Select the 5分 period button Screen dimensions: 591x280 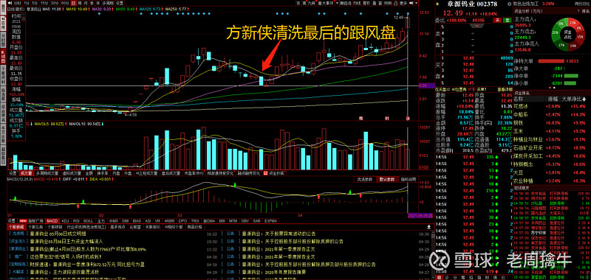[x=35, y=4]
